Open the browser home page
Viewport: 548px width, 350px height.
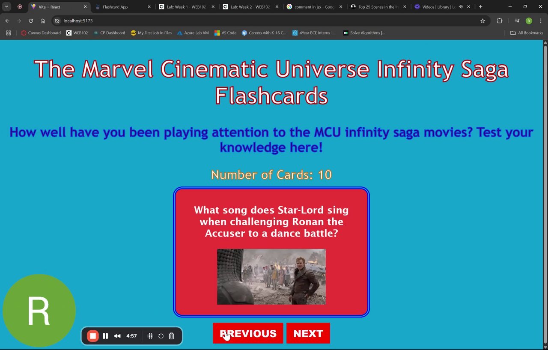43,21
